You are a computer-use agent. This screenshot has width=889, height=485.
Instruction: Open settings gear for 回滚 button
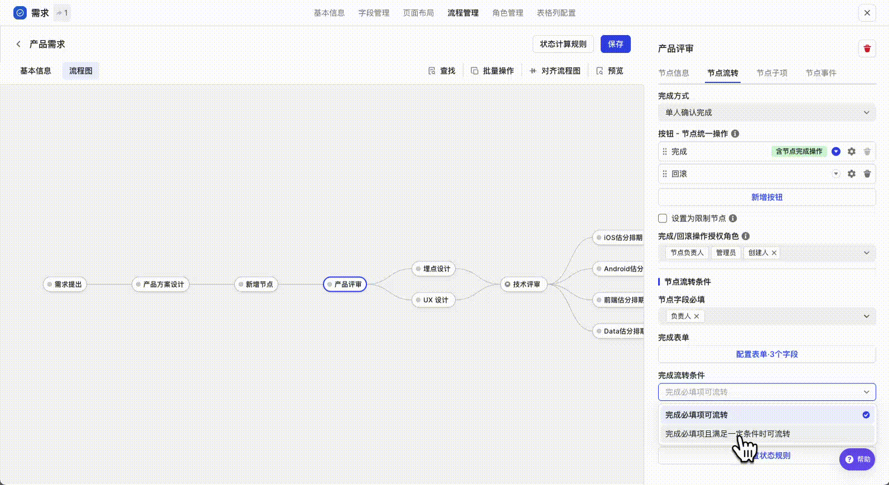[x=852, y=174]
